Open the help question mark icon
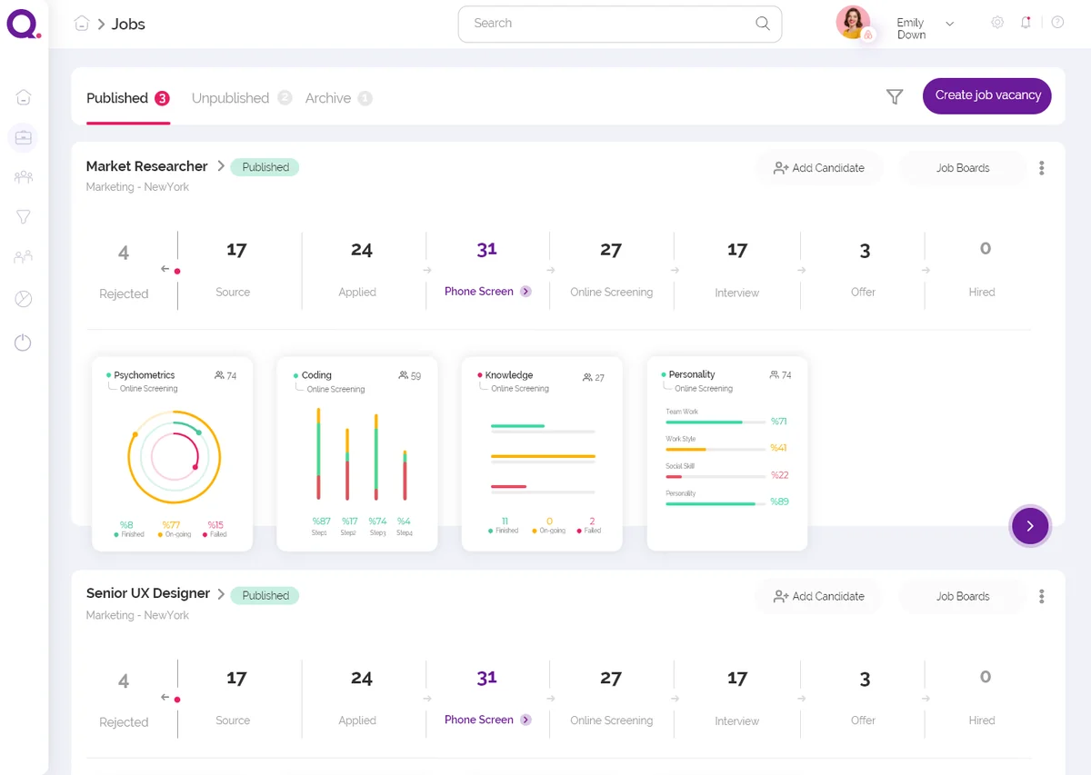 click(1057, 23)
